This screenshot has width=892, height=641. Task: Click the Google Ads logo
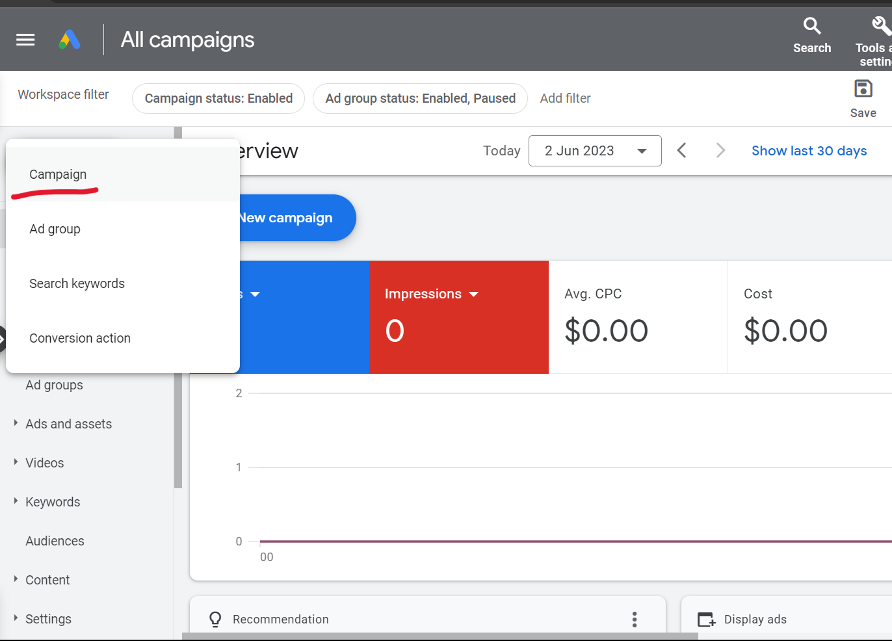coord(70,40)
